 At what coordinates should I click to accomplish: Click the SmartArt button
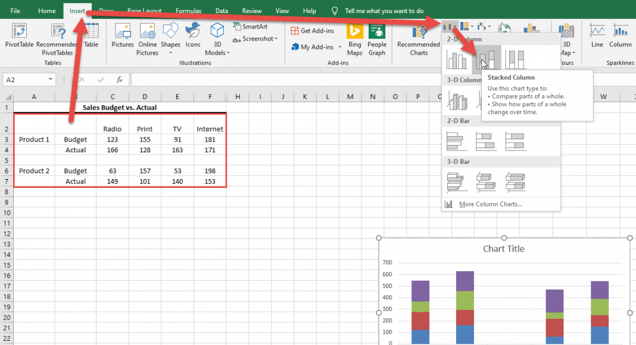pyautogui.click(x=254, y=27)
